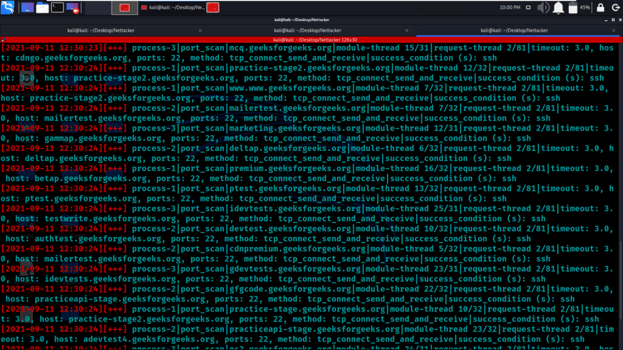Click the screen recorder panel icon

pyautogui.click(x=73, y=7)
